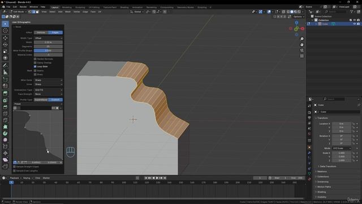Screen dimensions: 362x204
Task: Select the Move tool
Action: [x=5, y=38]
